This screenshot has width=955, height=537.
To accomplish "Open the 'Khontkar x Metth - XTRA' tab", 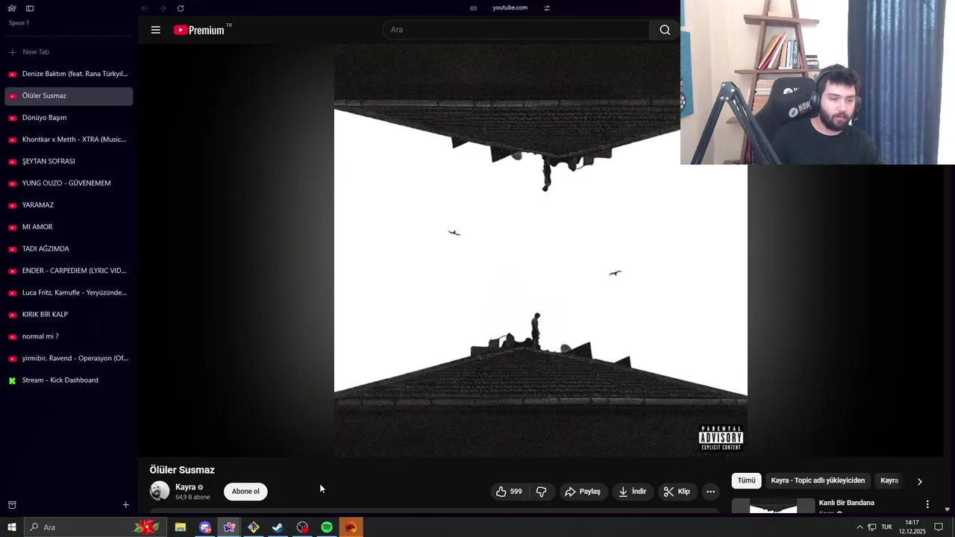I will pyautogui.click(x=69, y=139).
